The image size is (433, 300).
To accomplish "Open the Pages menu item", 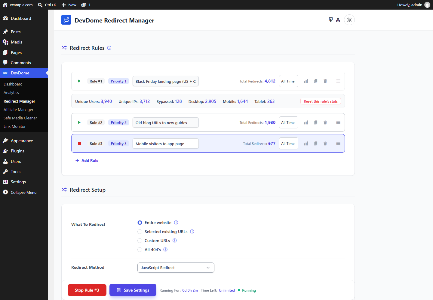I will click(24, 52).
